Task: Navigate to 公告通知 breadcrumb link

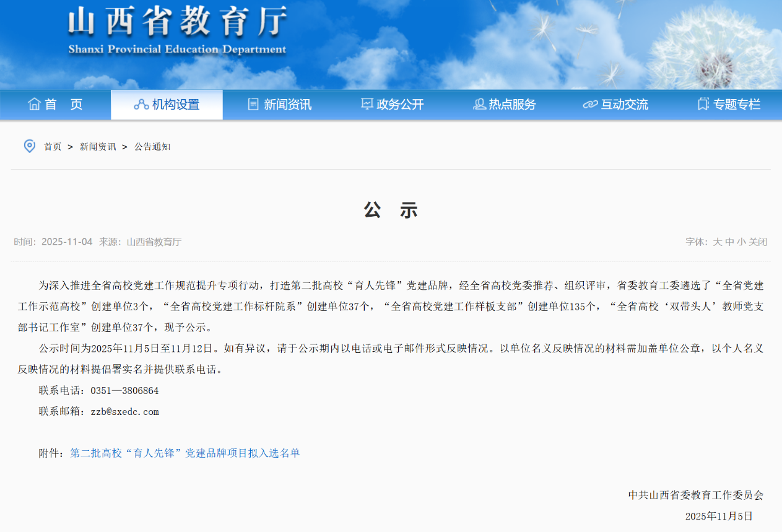Action: coord(152,147)
